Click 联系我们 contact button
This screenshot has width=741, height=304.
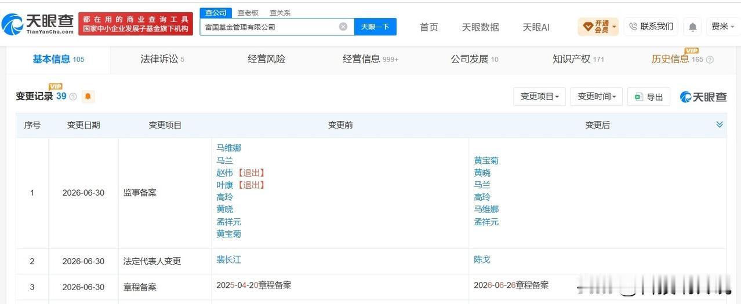(651, 26)
